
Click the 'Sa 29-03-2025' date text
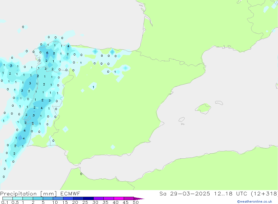[185, 193]
